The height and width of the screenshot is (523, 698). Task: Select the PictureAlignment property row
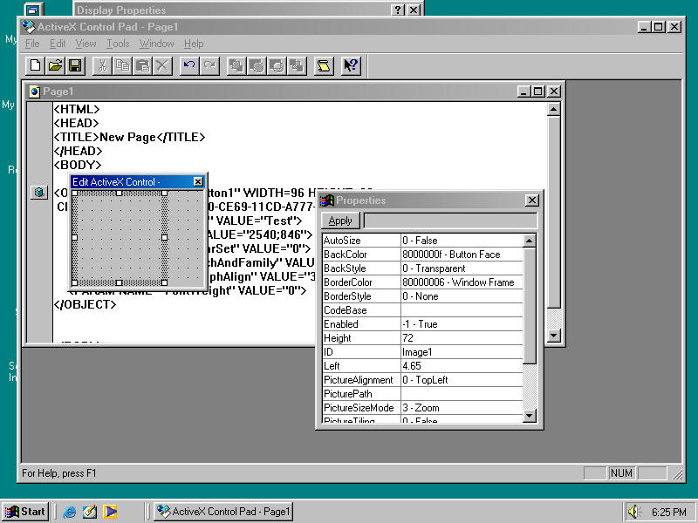(422, 380)
